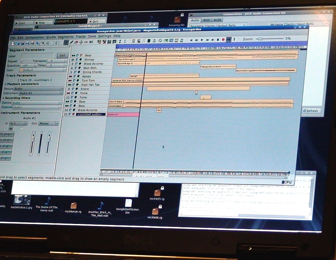The height and width of the screenshot is (260, 336).
Task: Collapse the Recording filters section
Action: pos(4,98)
